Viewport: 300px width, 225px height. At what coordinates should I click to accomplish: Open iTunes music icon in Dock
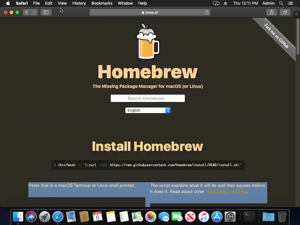pos(204,217)
